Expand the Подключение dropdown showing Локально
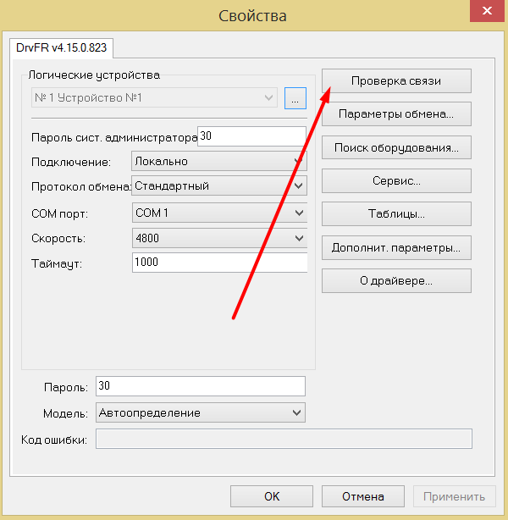Viewport: 508px width, 520px height. coord(219,161)
